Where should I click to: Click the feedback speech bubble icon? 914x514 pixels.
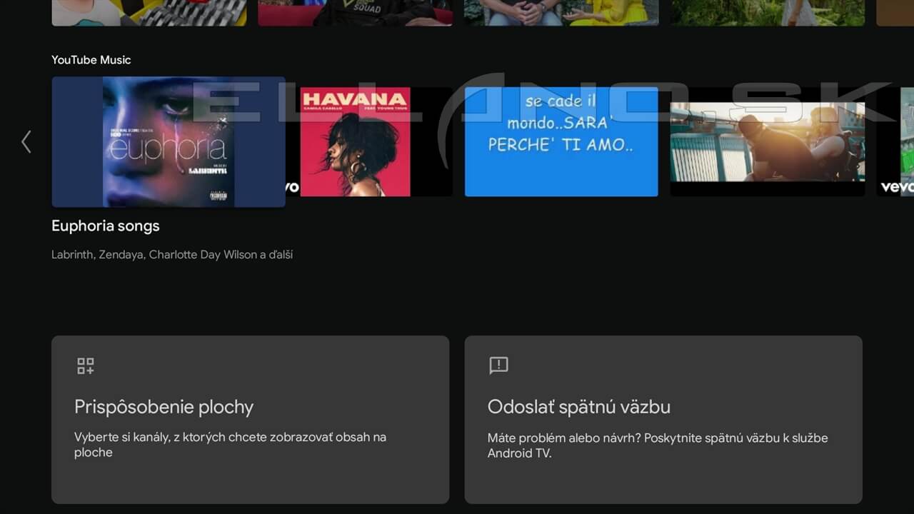pos(498,366)
